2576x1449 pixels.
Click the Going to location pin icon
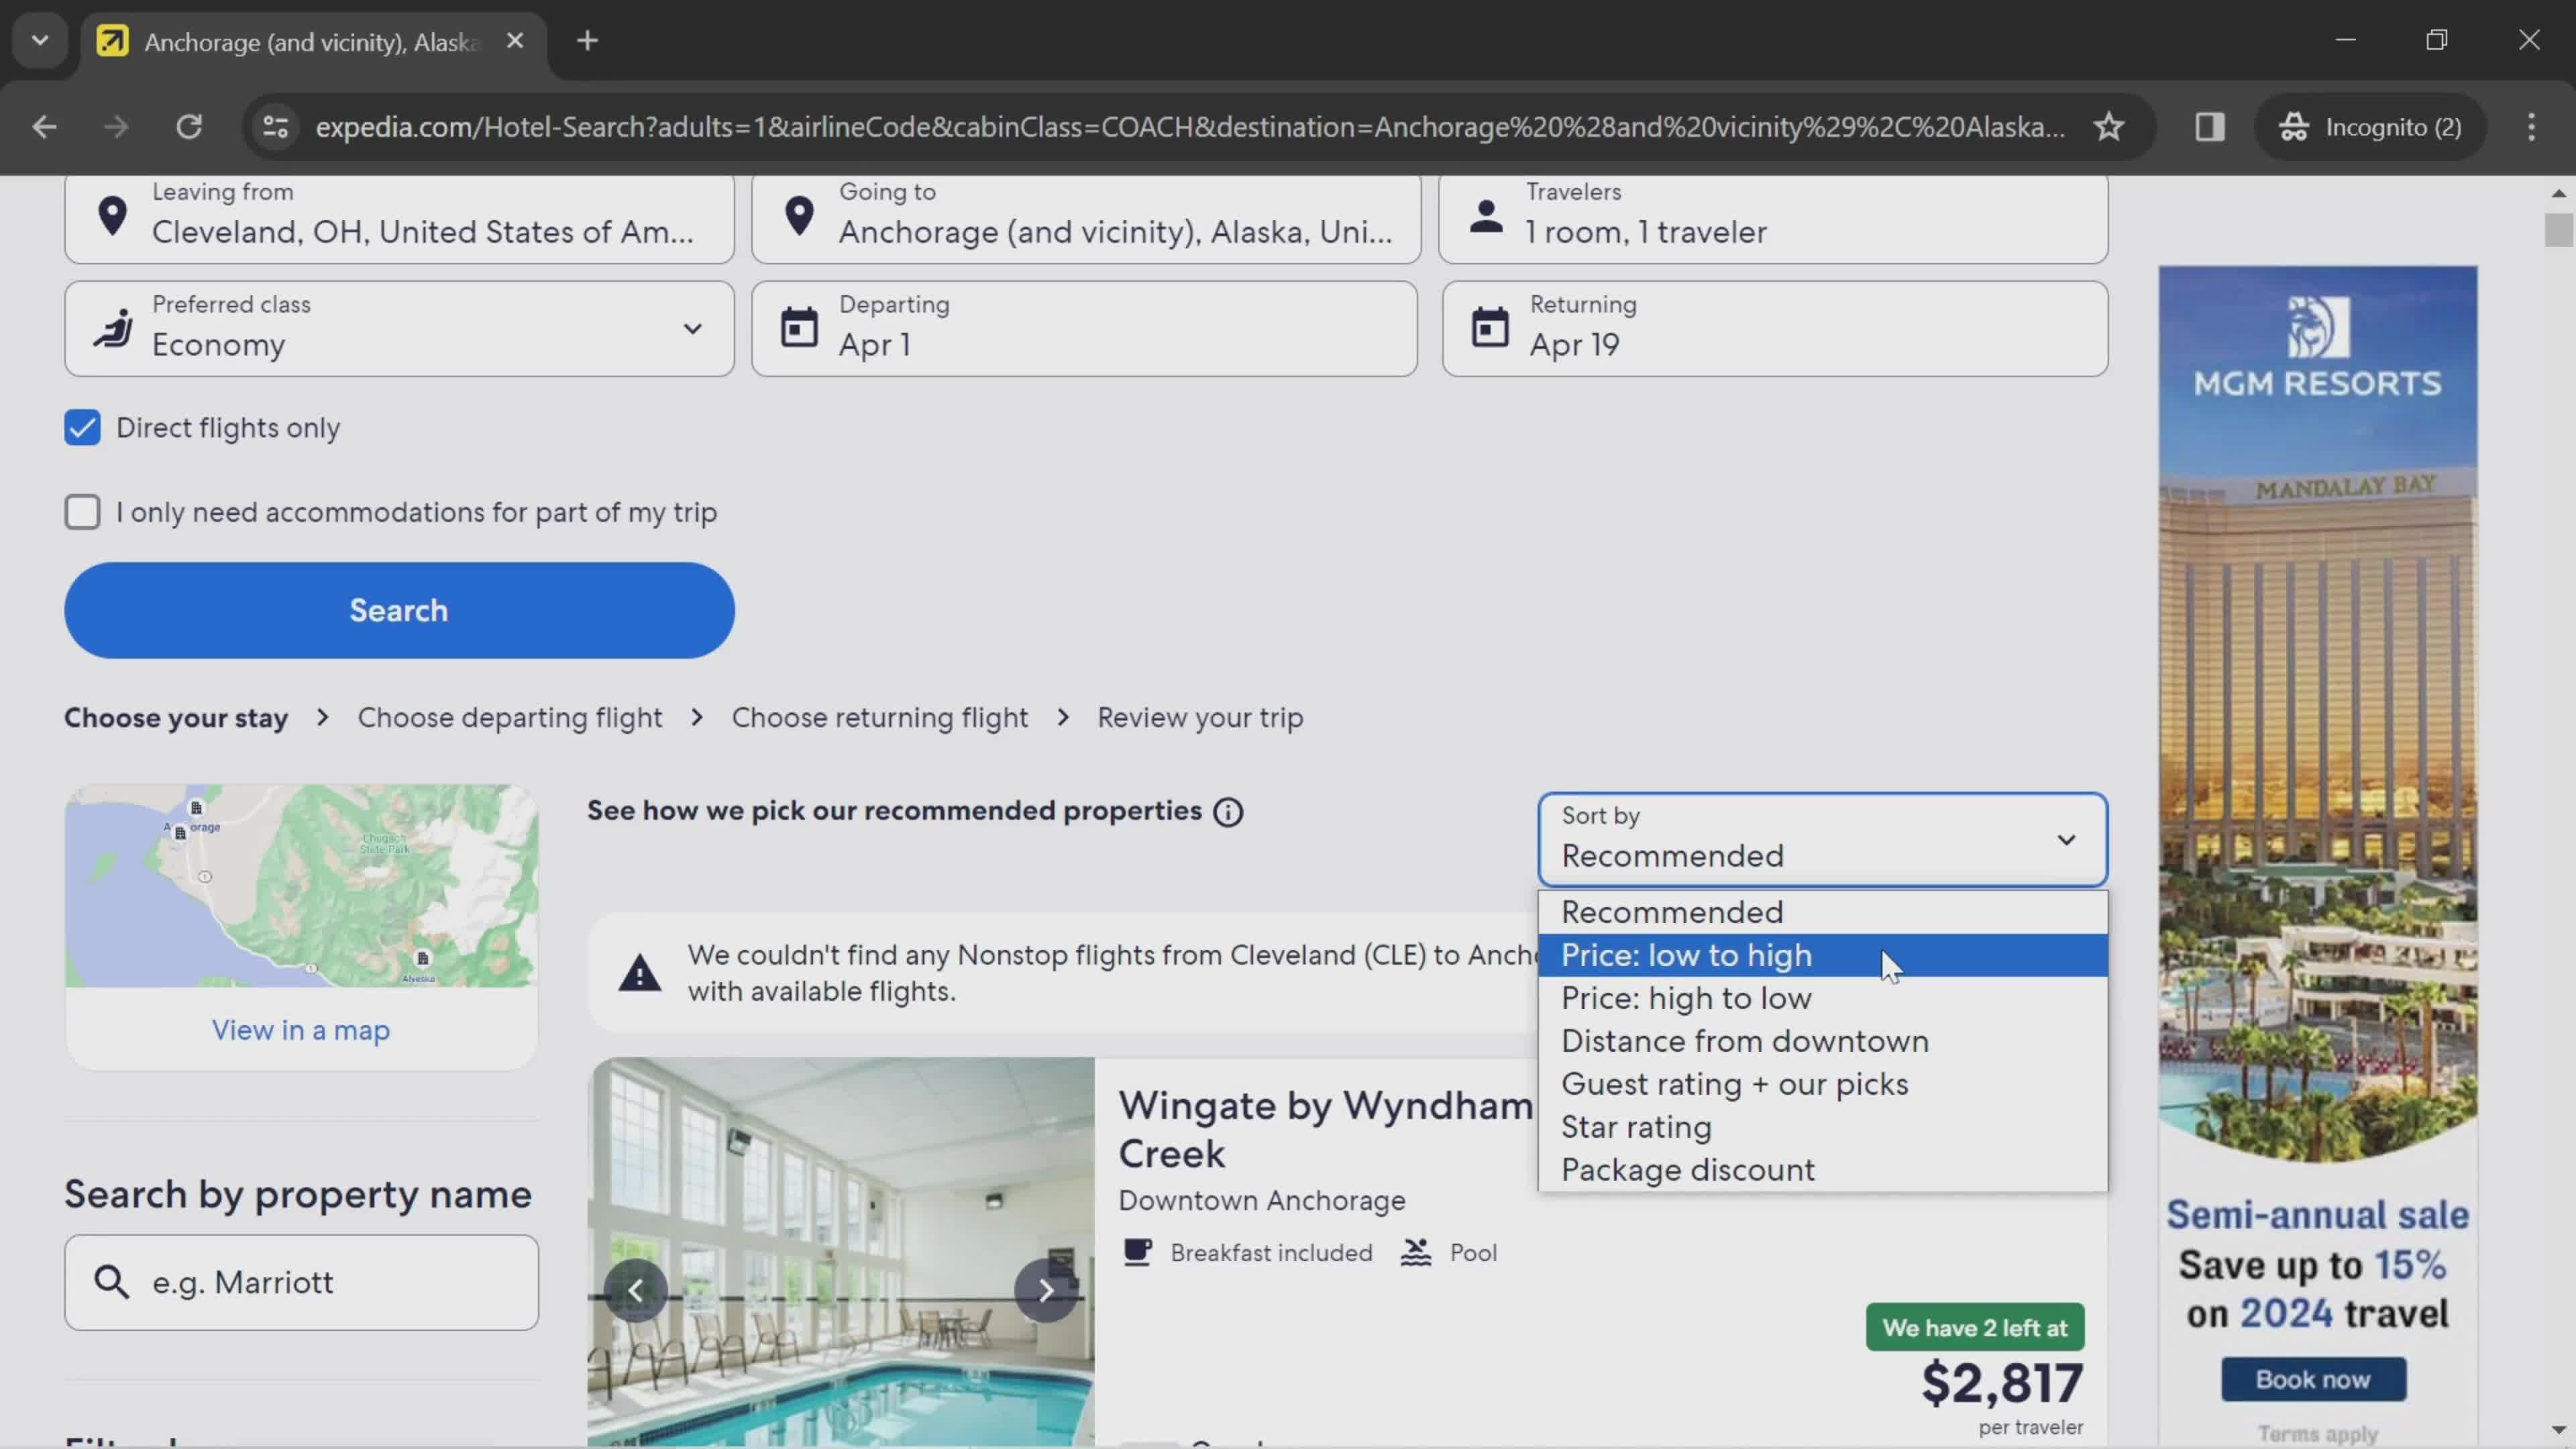pyautogui.click(x=799, y=216)
